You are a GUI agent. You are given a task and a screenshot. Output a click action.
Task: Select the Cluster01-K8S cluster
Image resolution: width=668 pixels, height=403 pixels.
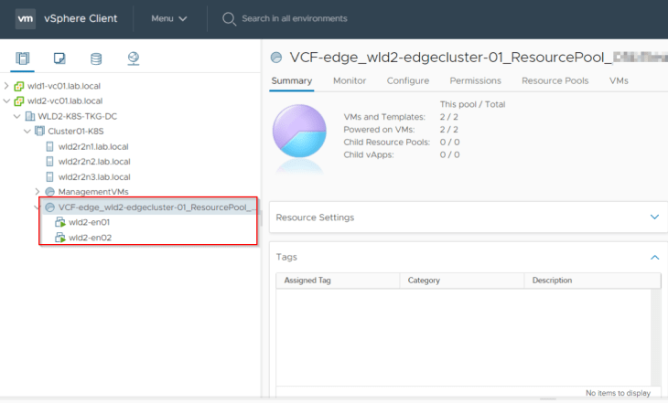point(76,131)
